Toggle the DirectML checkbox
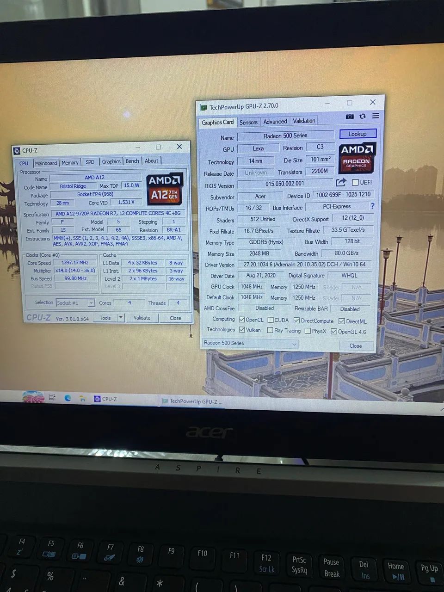The height and width of the screenshot is (592, 444). tap(341, 321)
